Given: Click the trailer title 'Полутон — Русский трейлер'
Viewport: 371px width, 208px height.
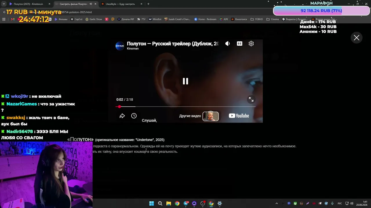Looking at the screenshot, I should 173,44.
